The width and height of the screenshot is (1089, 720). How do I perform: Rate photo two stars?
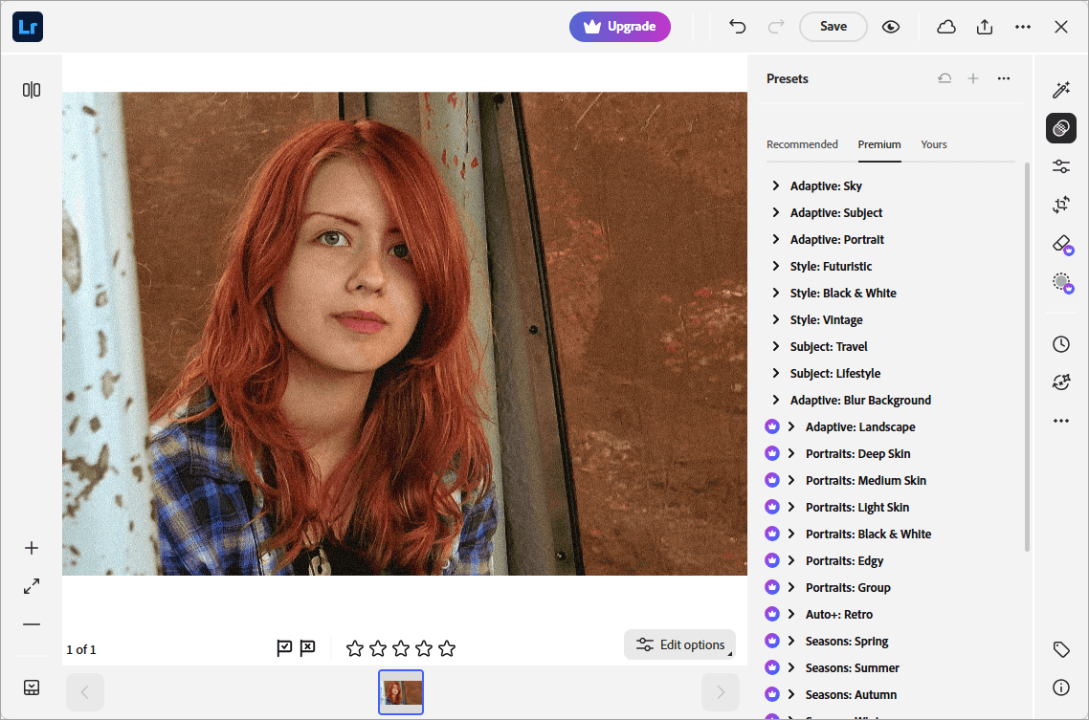378,648
